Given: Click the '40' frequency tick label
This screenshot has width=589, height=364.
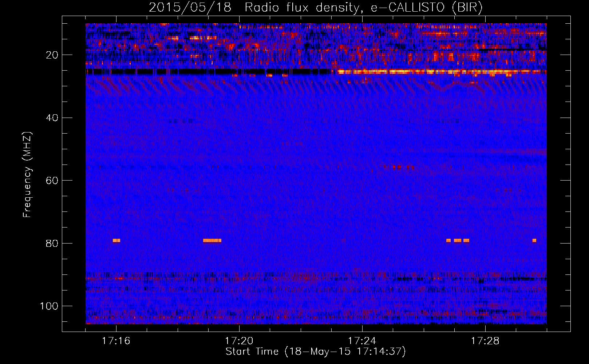Looking at the screenshot, I should point(52,118).
